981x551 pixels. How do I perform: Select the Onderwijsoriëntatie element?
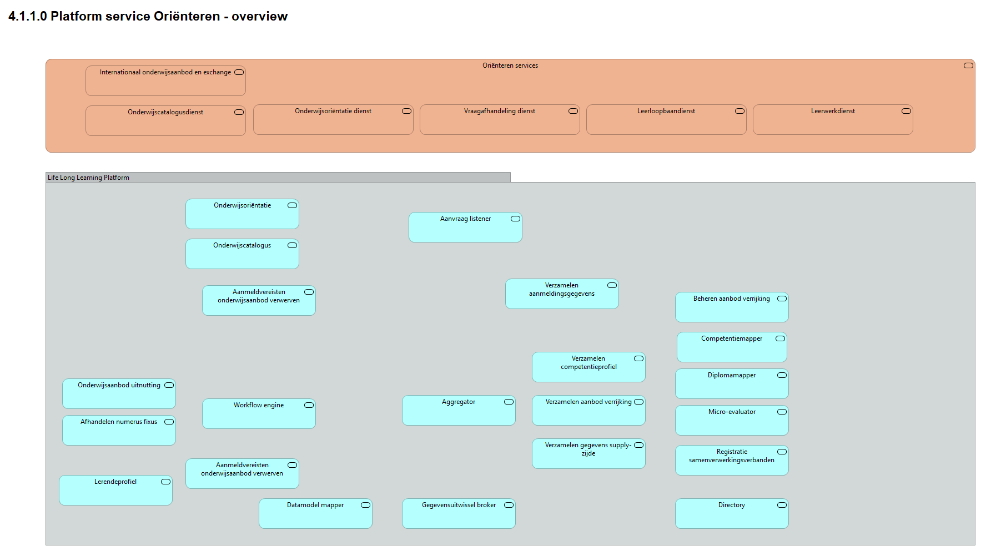pos(242,214)
